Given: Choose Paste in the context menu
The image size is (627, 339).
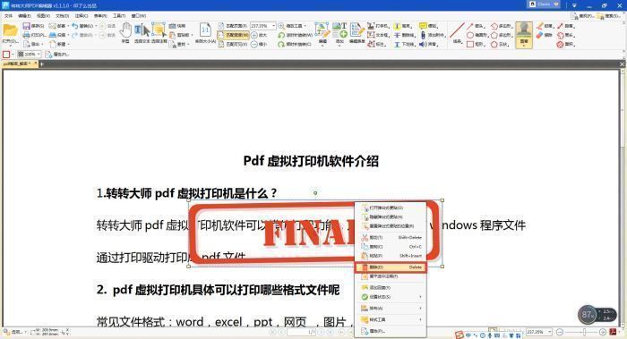Looking at the screenshot, I should click(x=391, y=256).
